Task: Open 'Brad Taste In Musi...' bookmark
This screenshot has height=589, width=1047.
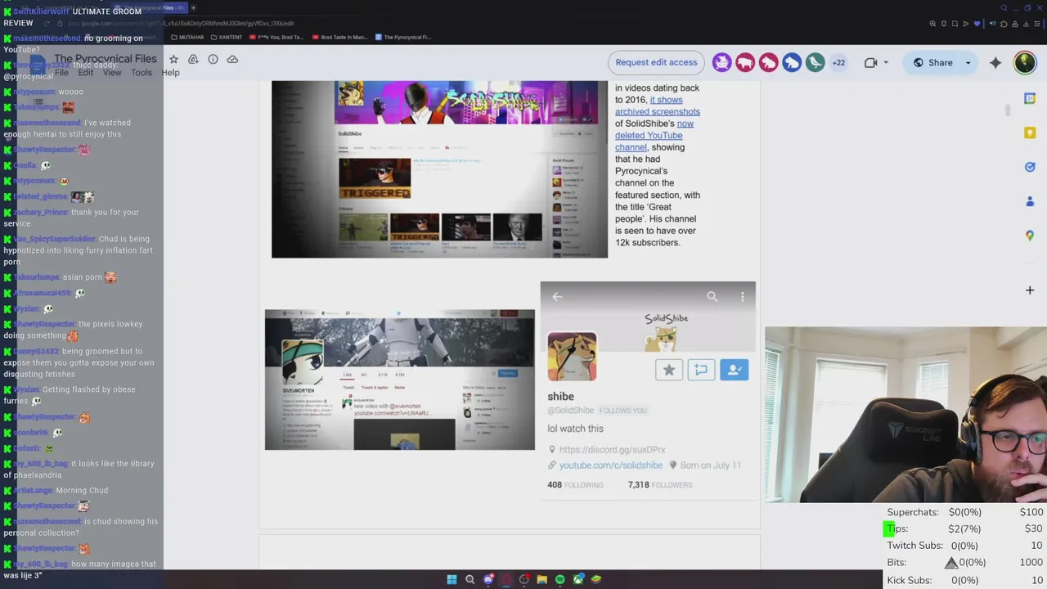Action: pos(340,37)
